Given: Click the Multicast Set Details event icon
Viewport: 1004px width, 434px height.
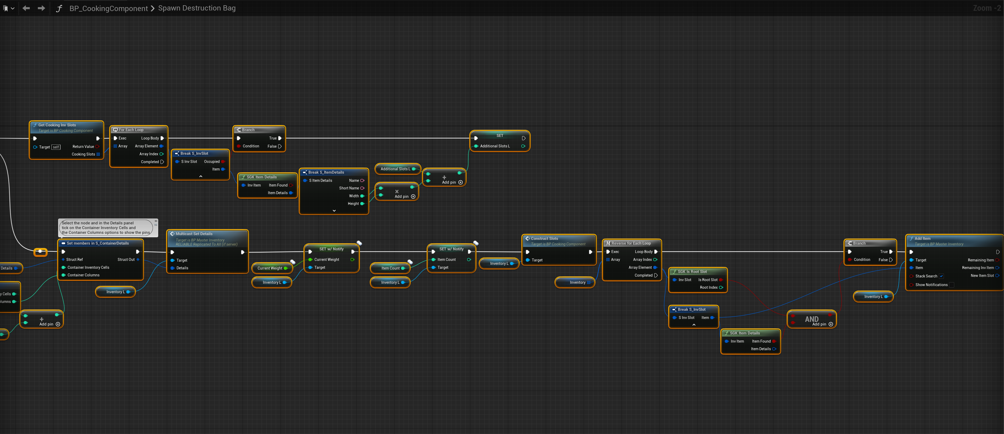Looking at the screenshot, I should [172, 234].
